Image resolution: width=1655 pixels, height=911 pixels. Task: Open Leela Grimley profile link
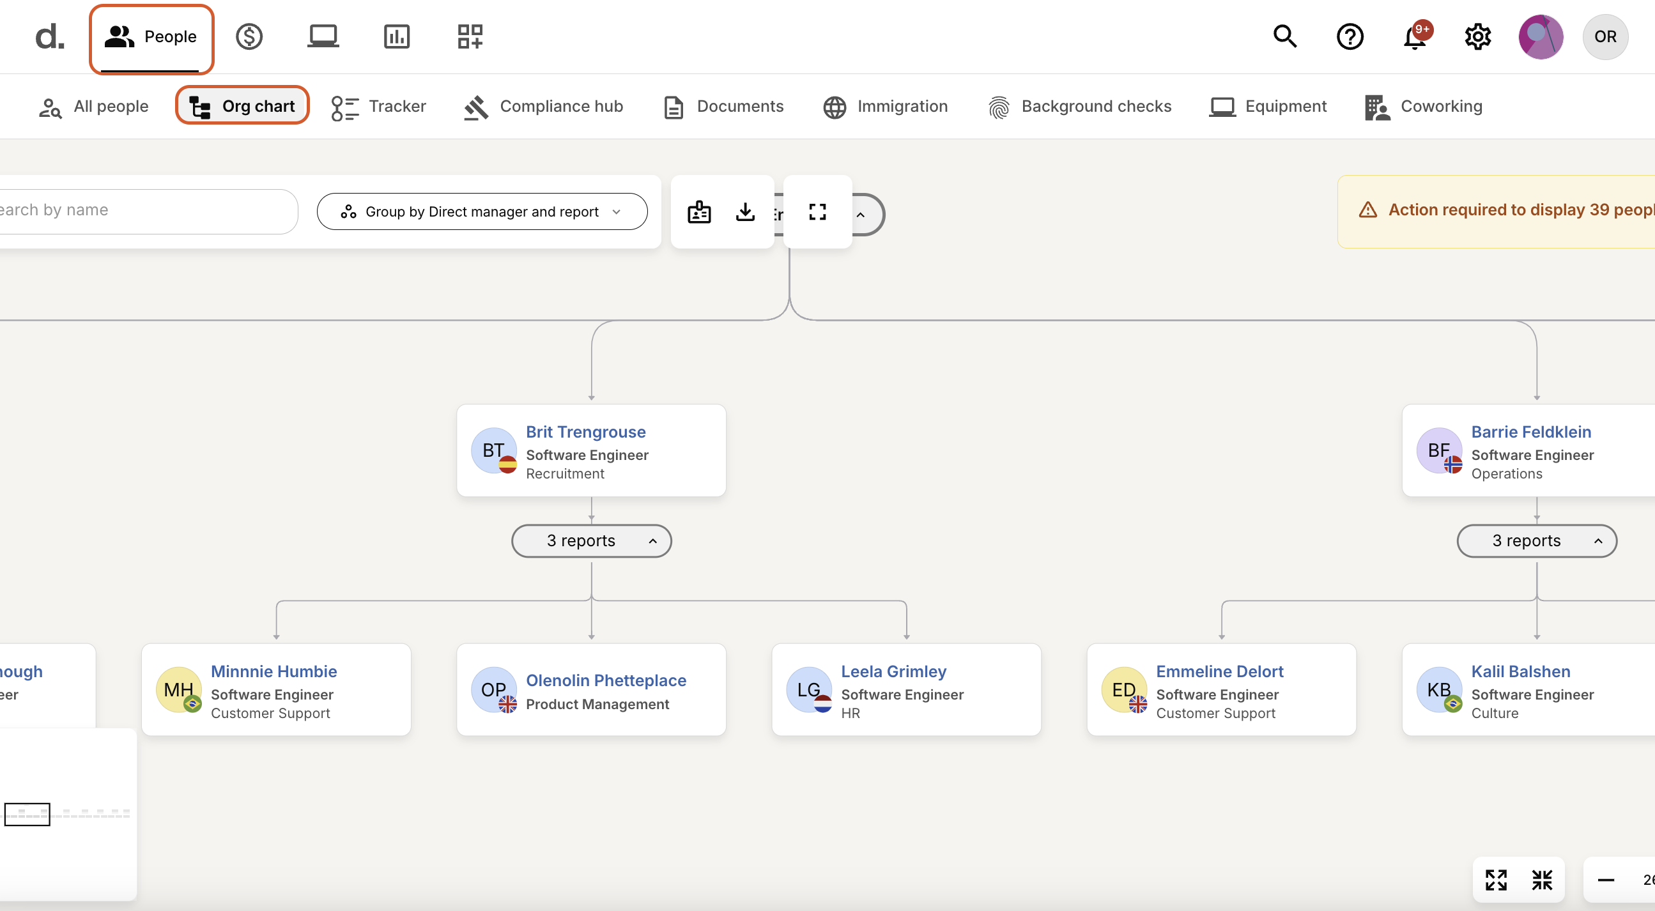click(x=894, y=671)
